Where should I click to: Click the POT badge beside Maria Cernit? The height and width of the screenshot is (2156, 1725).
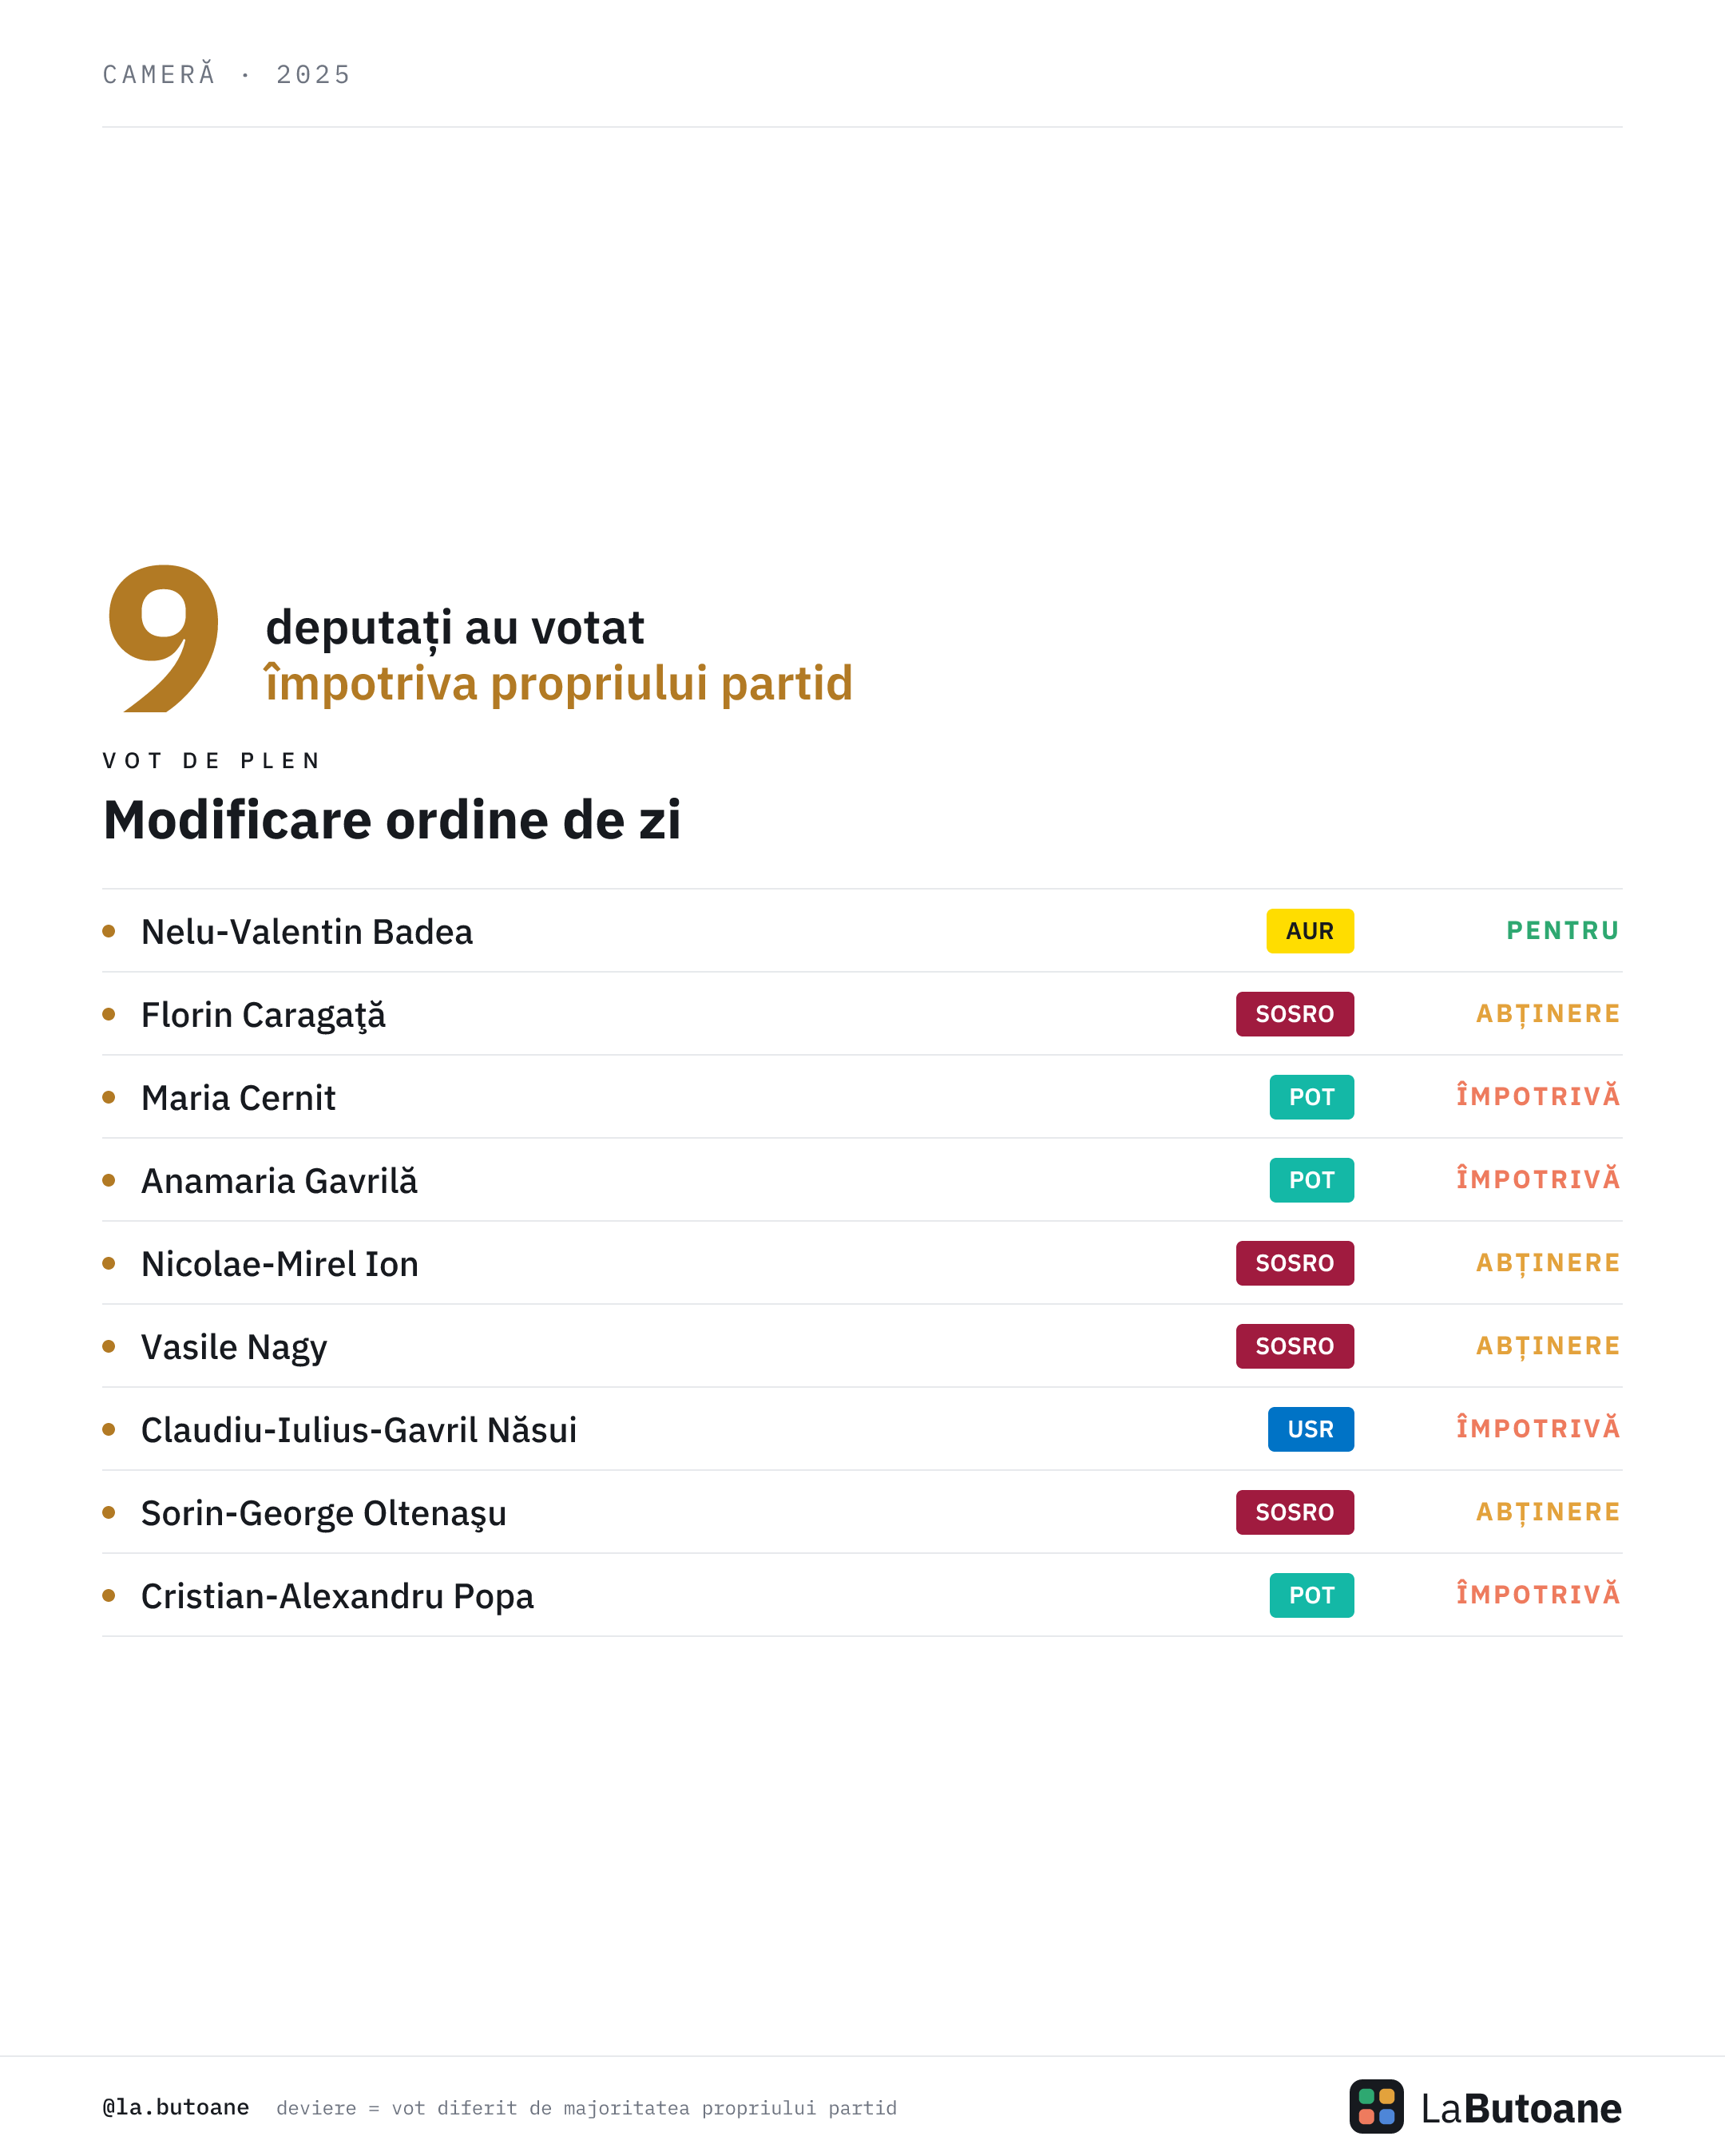click(1312, 1097)
